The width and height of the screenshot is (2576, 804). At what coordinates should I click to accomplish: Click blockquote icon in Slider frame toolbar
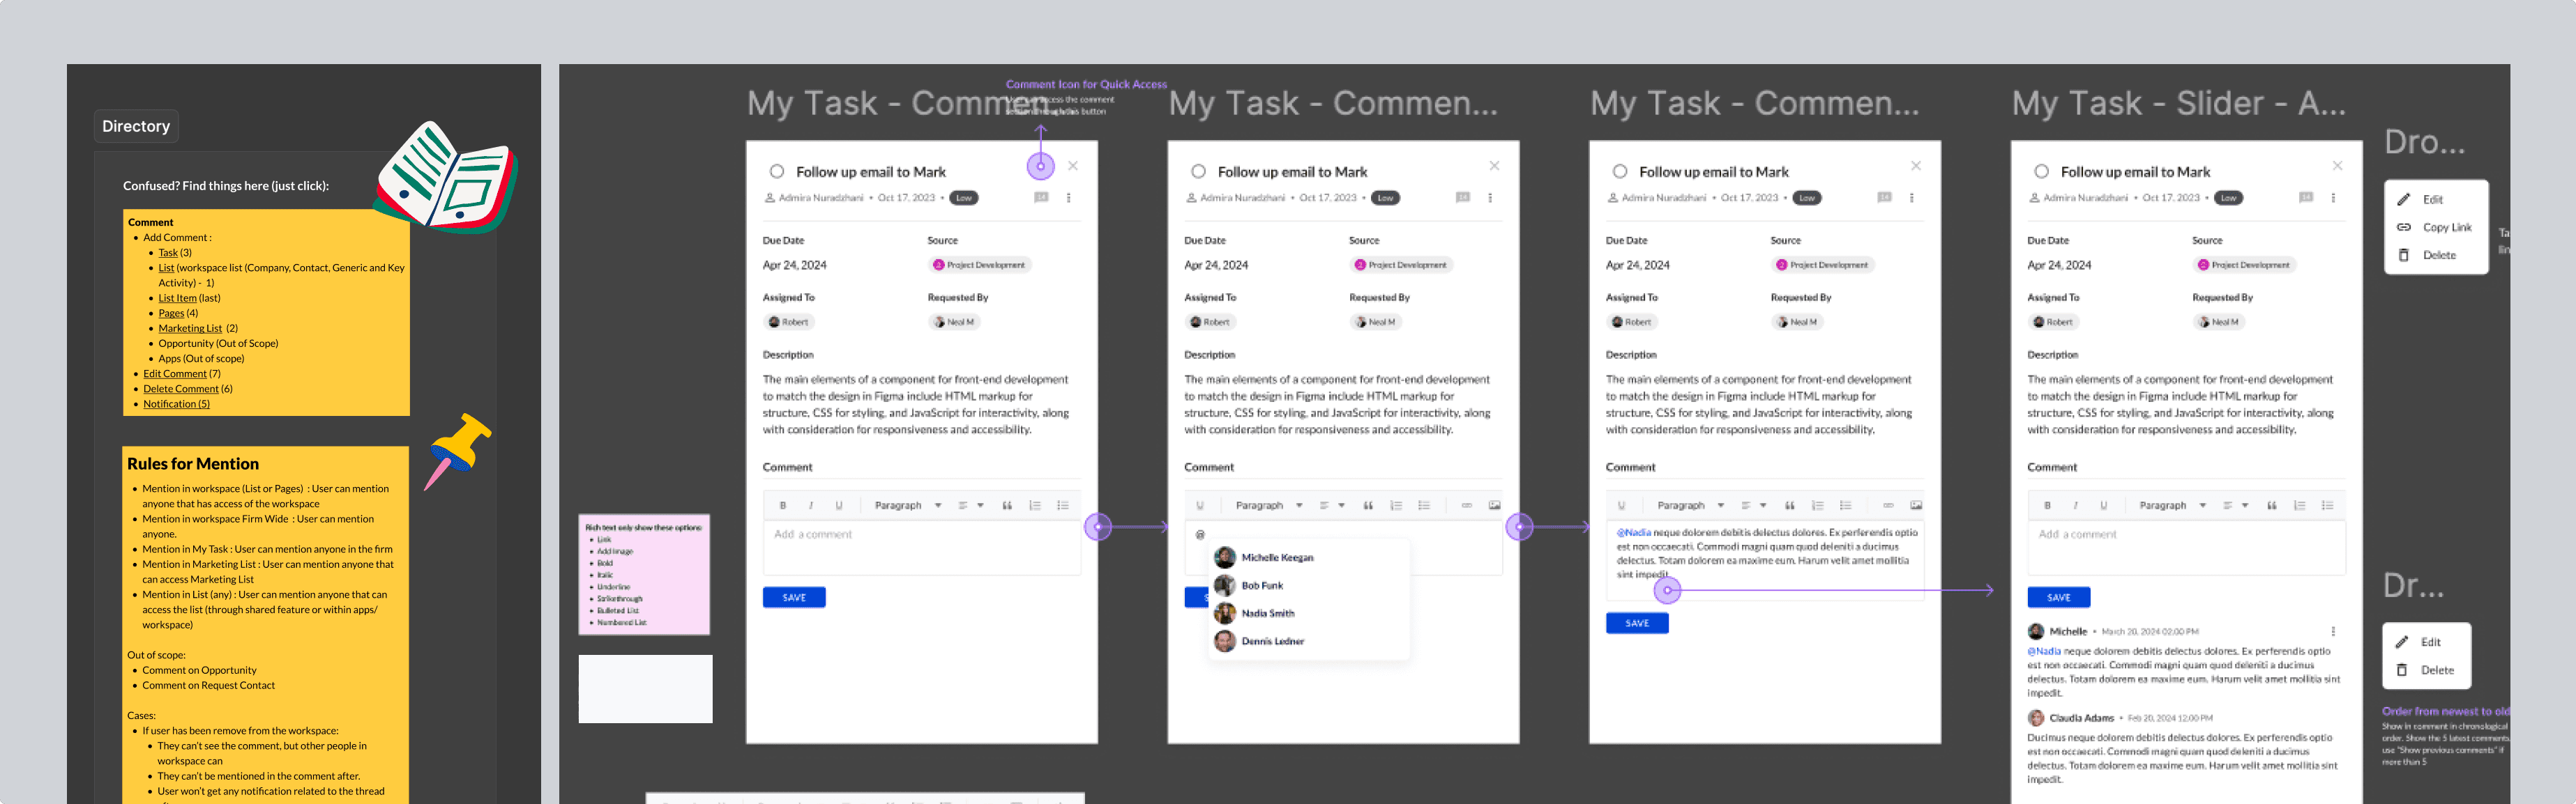coord(2271,505)
